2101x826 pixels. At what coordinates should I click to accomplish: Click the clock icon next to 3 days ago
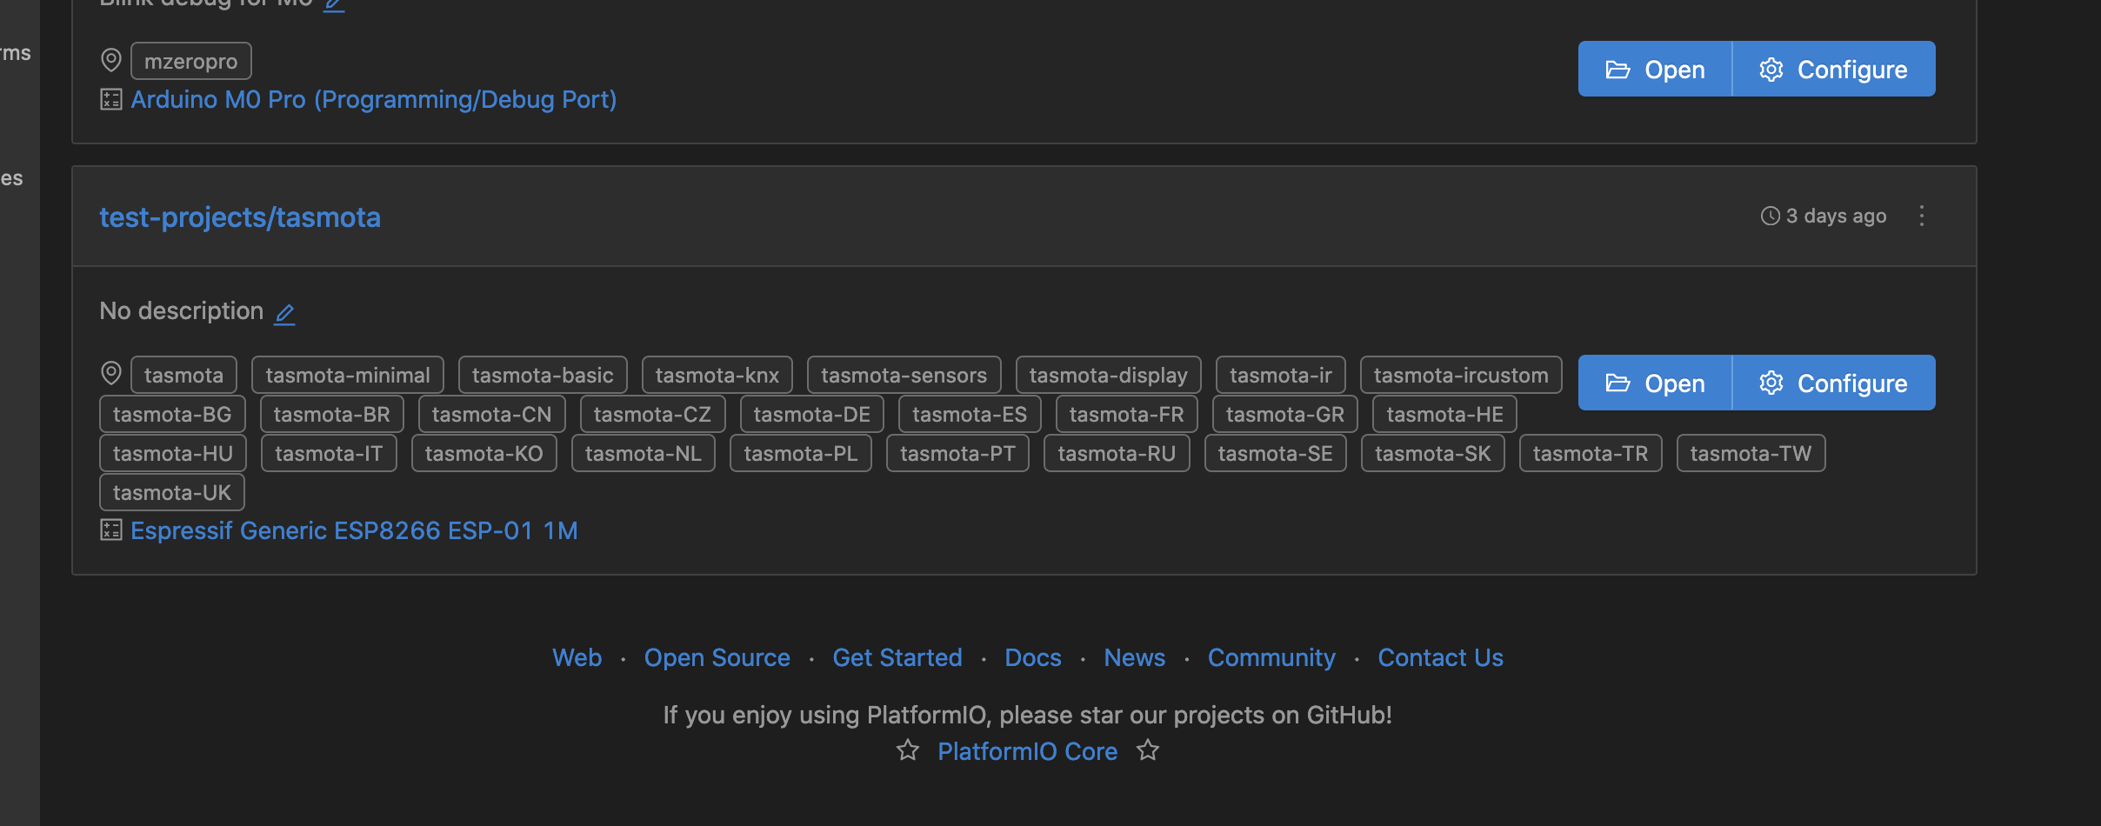(1770, 216)
